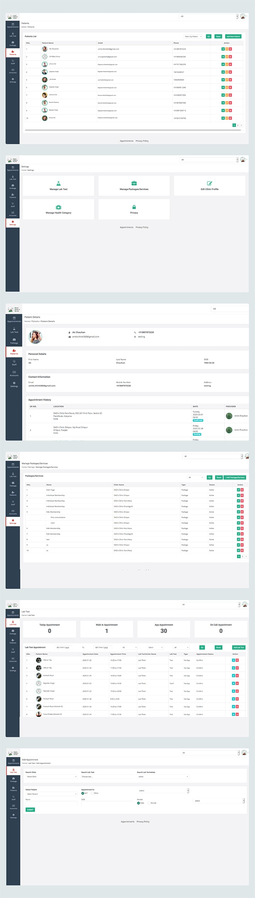Click the horizontal scrollbar under the Patients List
Viewport: 255px width, 898px height.
click(x=133, y=130)
